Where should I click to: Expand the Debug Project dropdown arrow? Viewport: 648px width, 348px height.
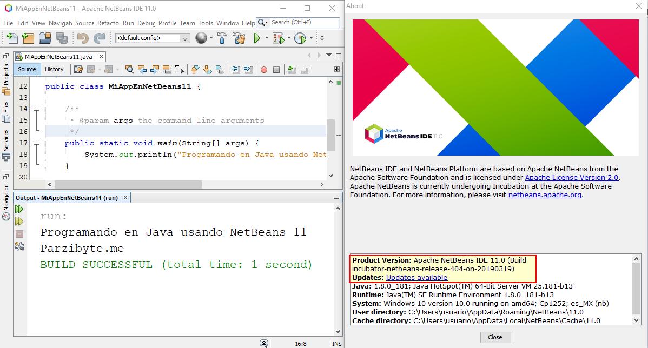(x=289, y=38)
